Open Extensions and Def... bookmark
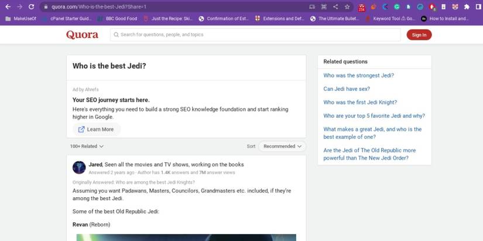The width and height of the screenshot is (483, 241). 280,19
